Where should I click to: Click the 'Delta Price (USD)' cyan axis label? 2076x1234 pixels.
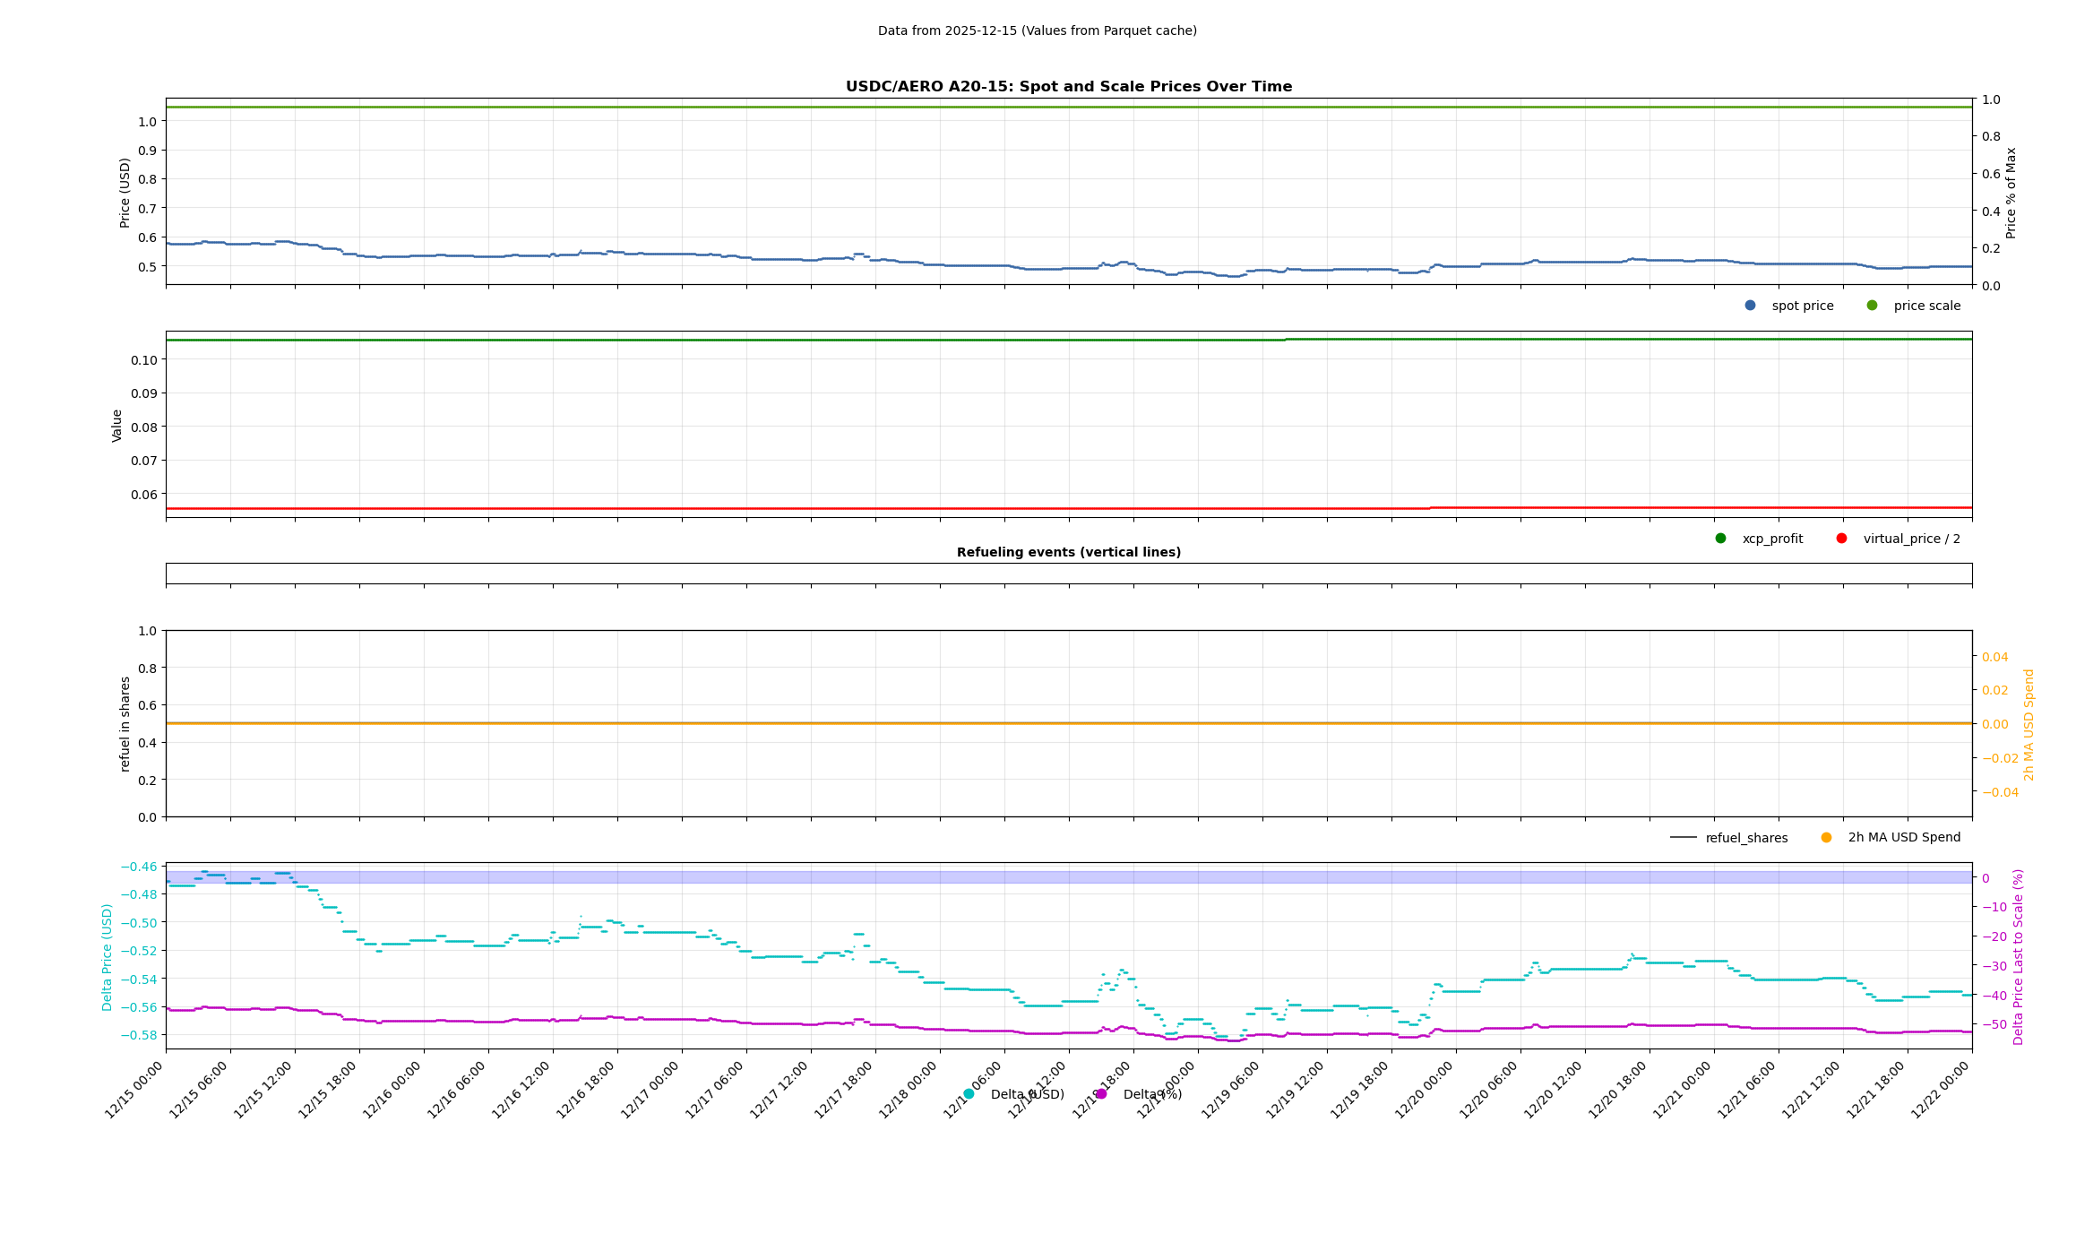pos(108,957)
